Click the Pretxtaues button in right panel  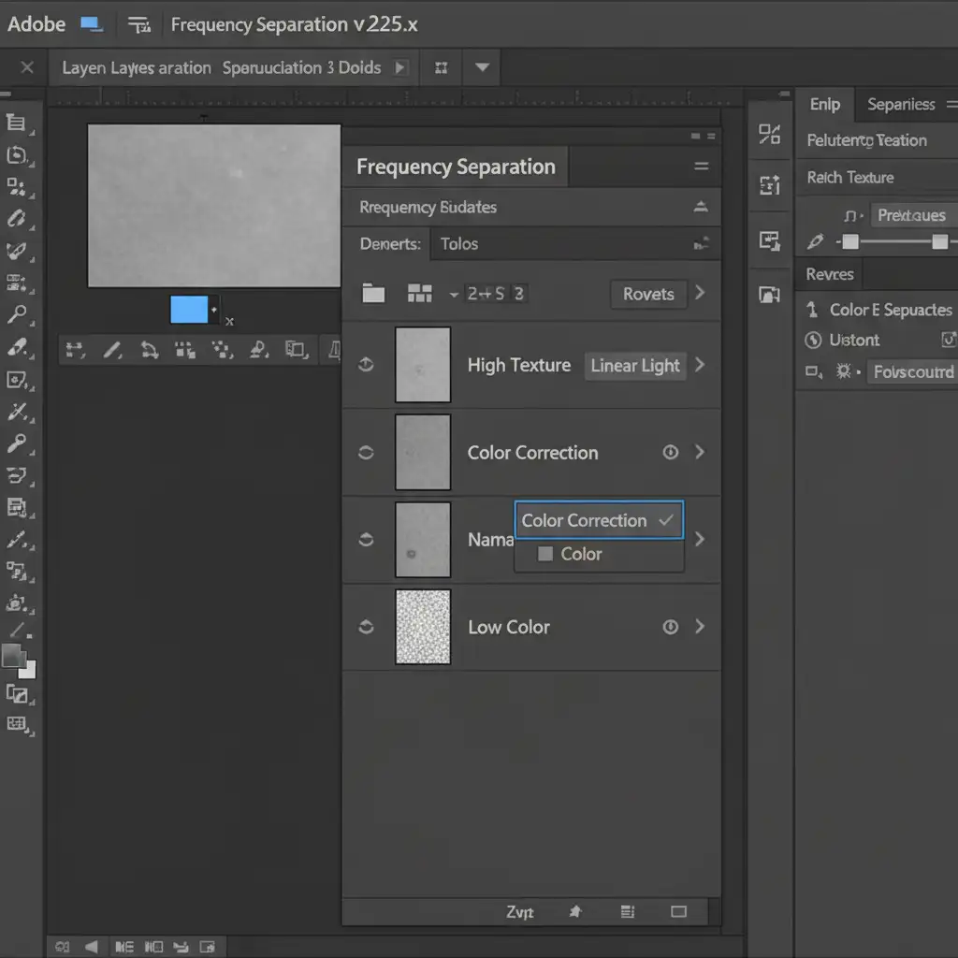tap(910, 215)
